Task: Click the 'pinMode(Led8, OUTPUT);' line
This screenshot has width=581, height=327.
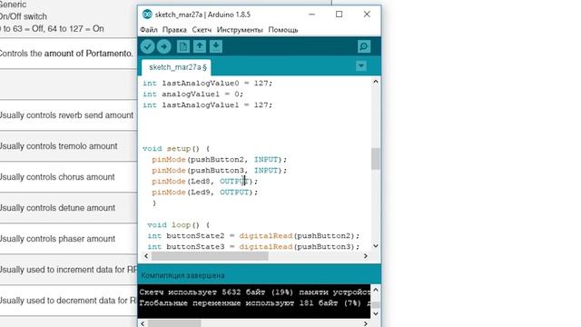Action: (204, 182)
